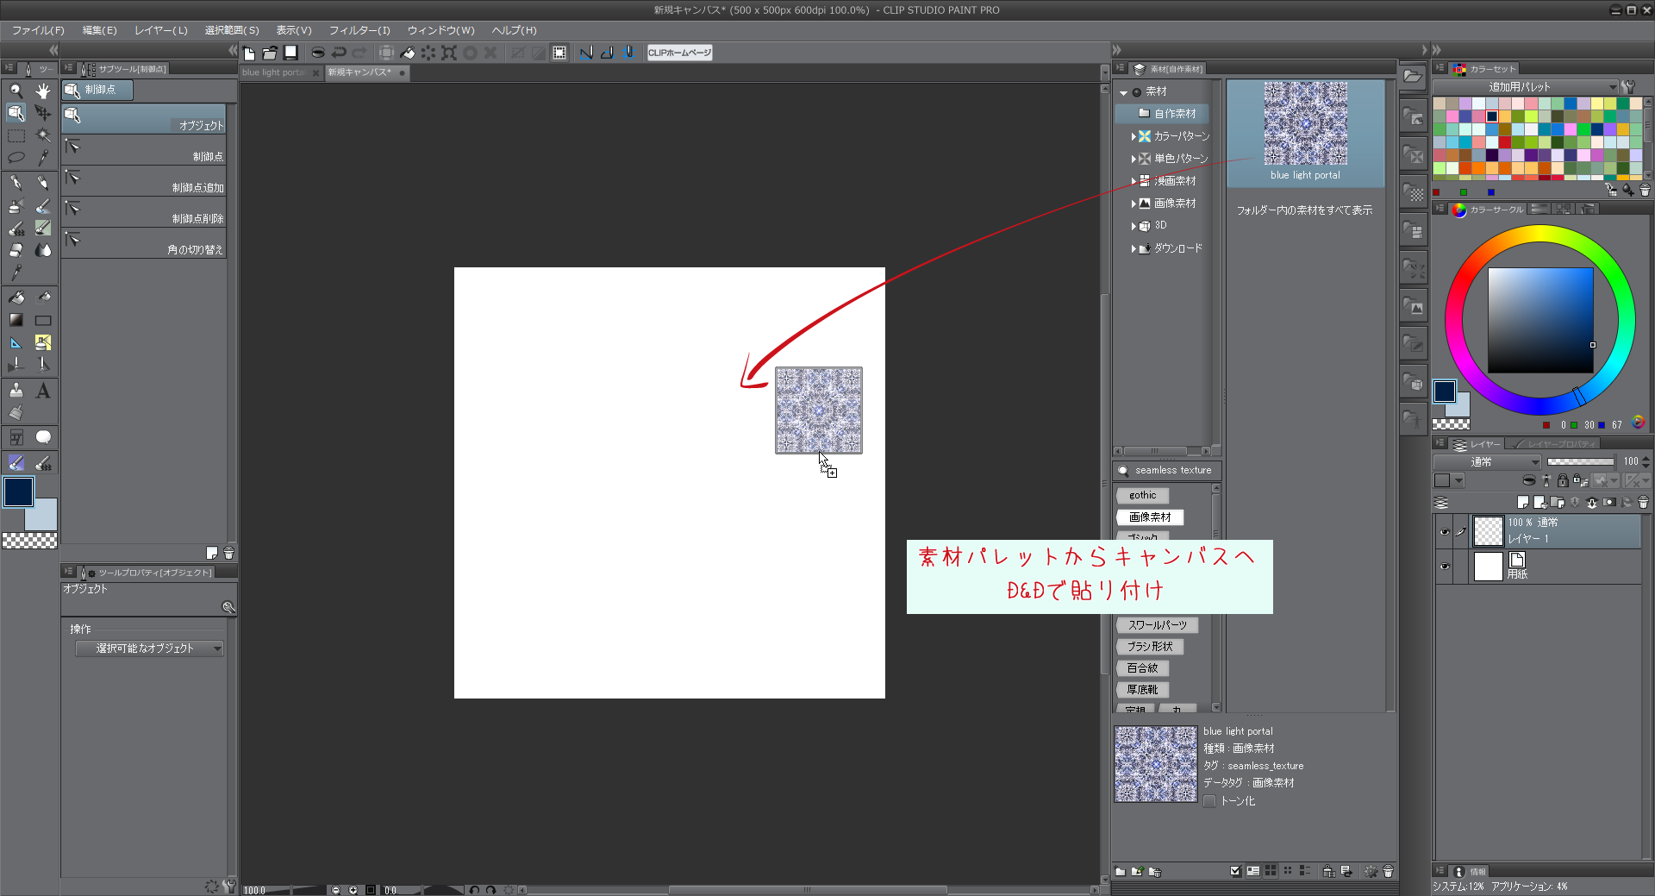Open color set wrench settings icon
Screen dimensions: 1655x896
1628,87
